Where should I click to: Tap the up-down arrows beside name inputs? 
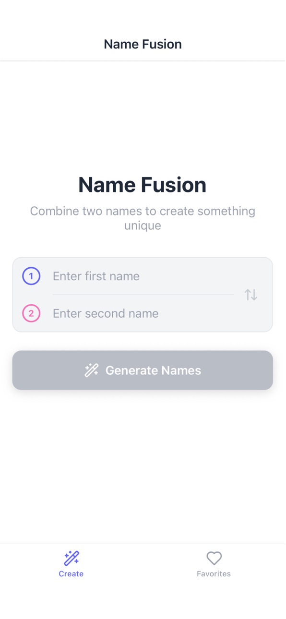click(x=250, y=295)
